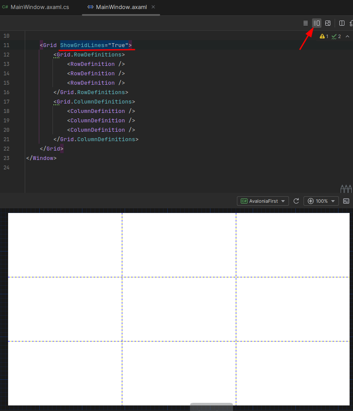Close the MainWindow.axaml tab

pos(153,7)
